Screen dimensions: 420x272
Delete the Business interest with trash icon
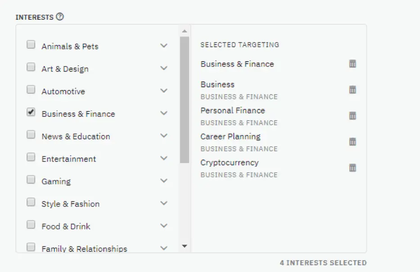(x=352, y=90)
